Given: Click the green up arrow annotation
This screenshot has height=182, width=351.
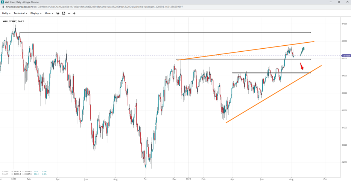Looking at the screenshot, I should click(302, 52).
